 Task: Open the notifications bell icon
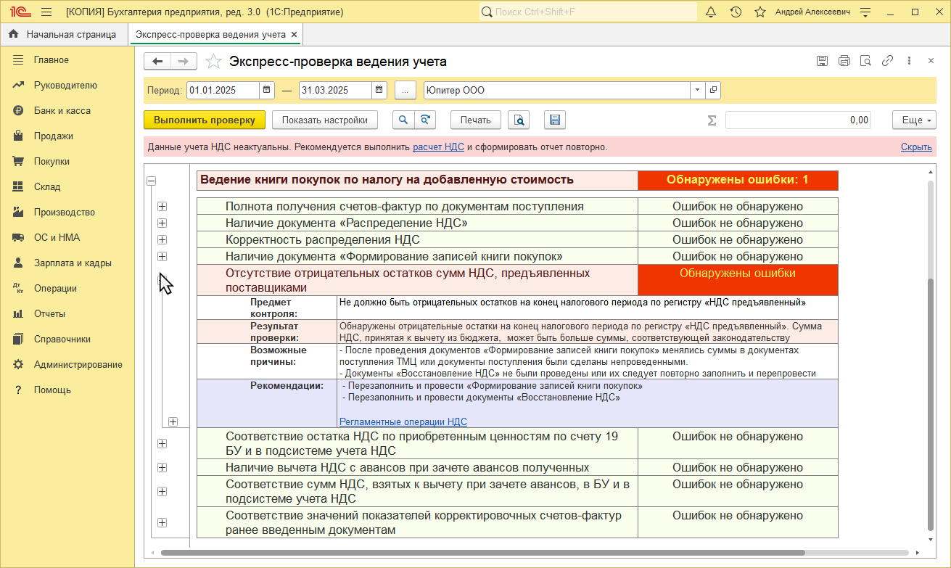pyautogui.click(x=711, y=12)
